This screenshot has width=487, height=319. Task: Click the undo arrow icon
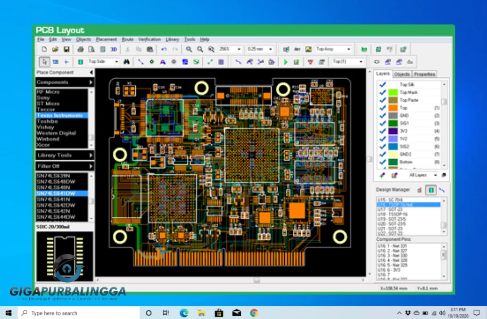pyautogui.click(x=164, y=49)
